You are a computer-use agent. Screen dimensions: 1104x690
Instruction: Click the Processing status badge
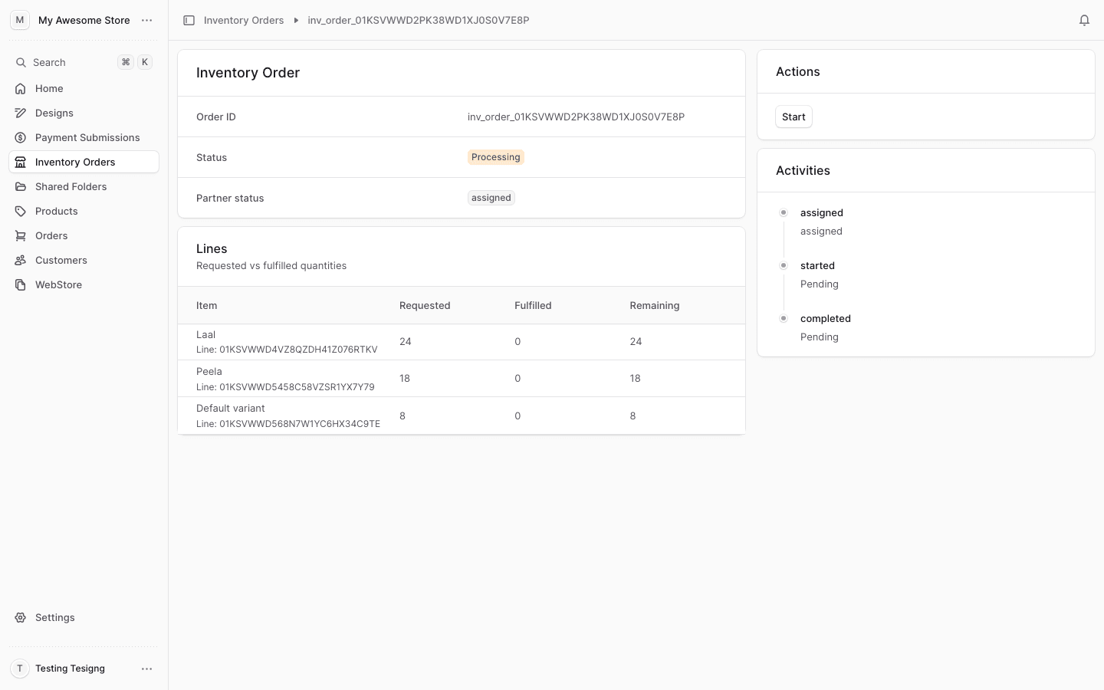pos(496,157)
